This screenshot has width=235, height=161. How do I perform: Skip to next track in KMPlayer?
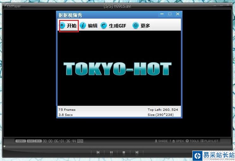pos(137,152)
